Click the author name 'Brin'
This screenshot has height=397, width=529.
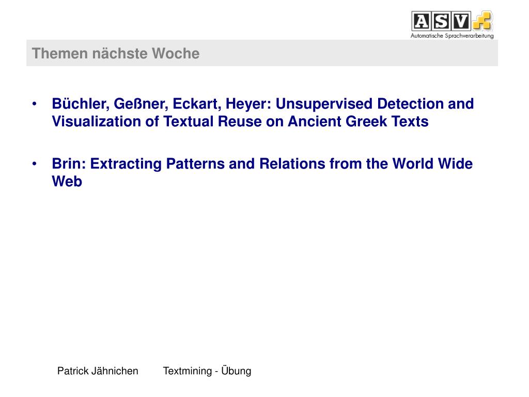click(69, 164)
